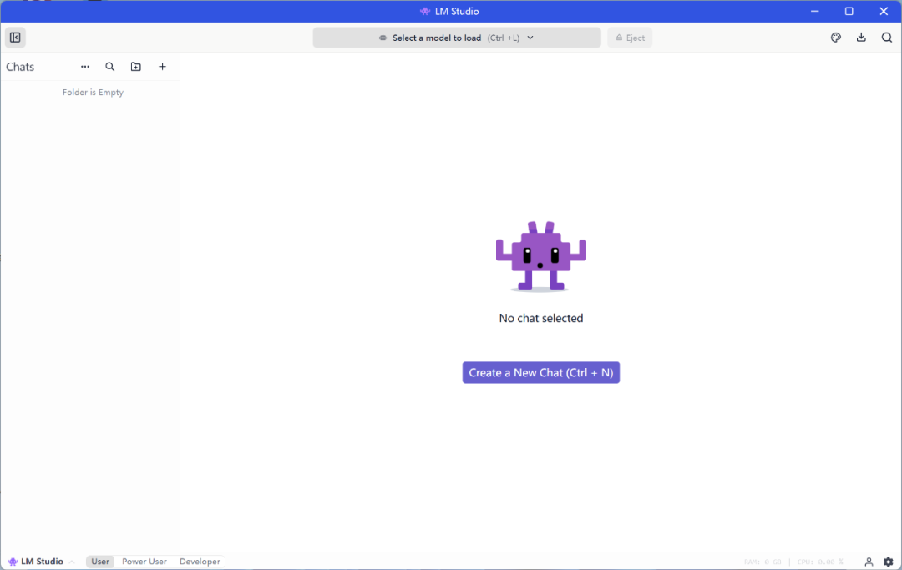Open the settings gear icon
902x570 pixels.
point(888,562)
